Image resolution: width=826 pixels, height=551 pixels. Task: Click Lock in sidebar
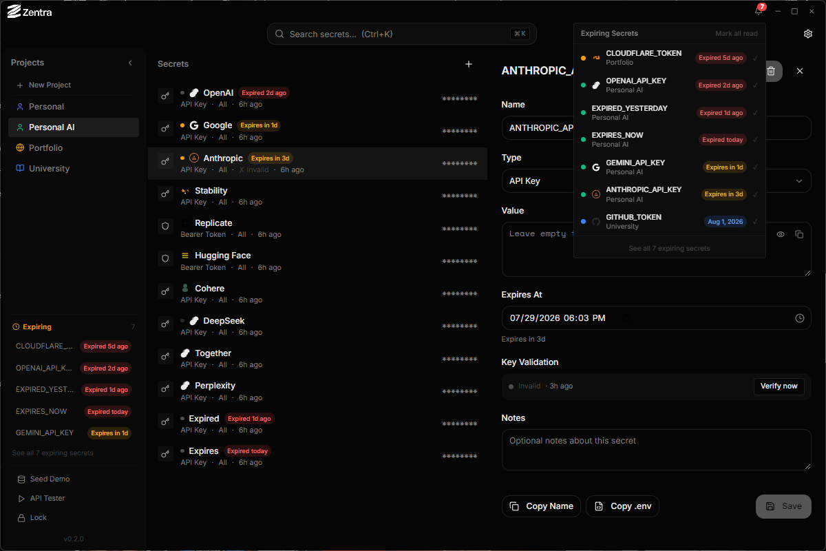32,517
